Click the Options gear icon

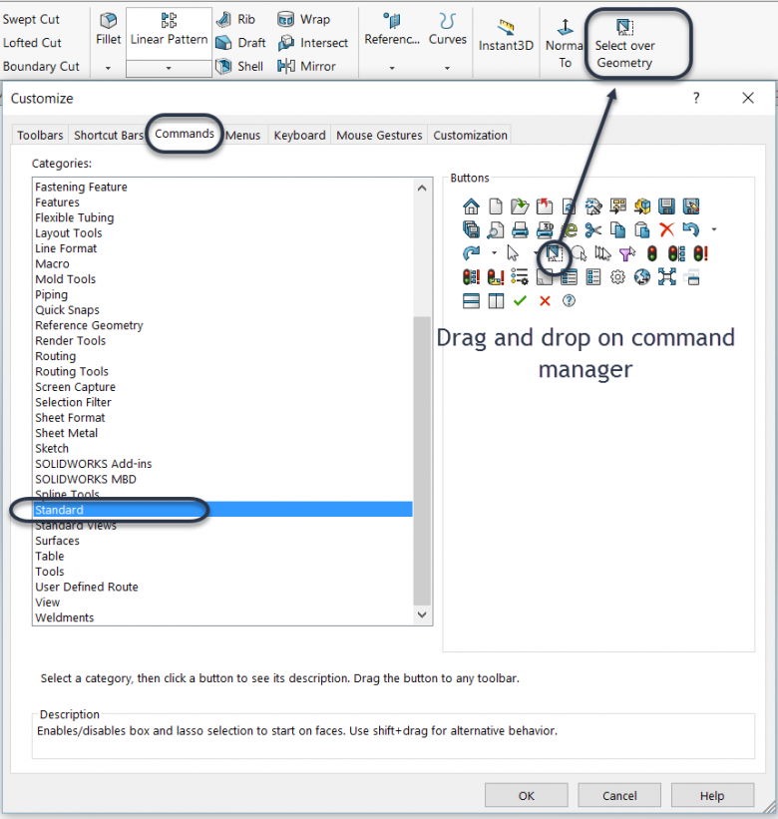617,277
